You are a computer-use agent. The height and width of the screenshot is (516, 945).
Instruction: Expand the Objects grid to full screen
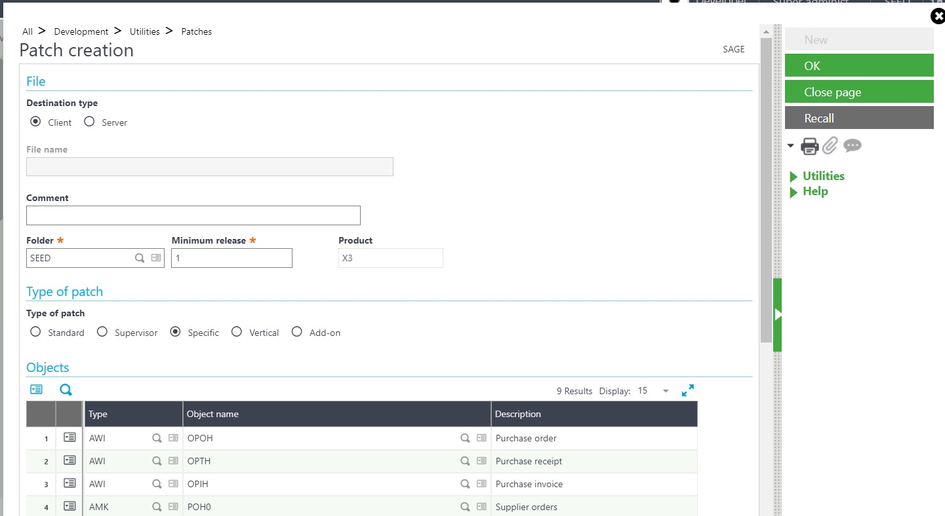[x=687, y=390]
